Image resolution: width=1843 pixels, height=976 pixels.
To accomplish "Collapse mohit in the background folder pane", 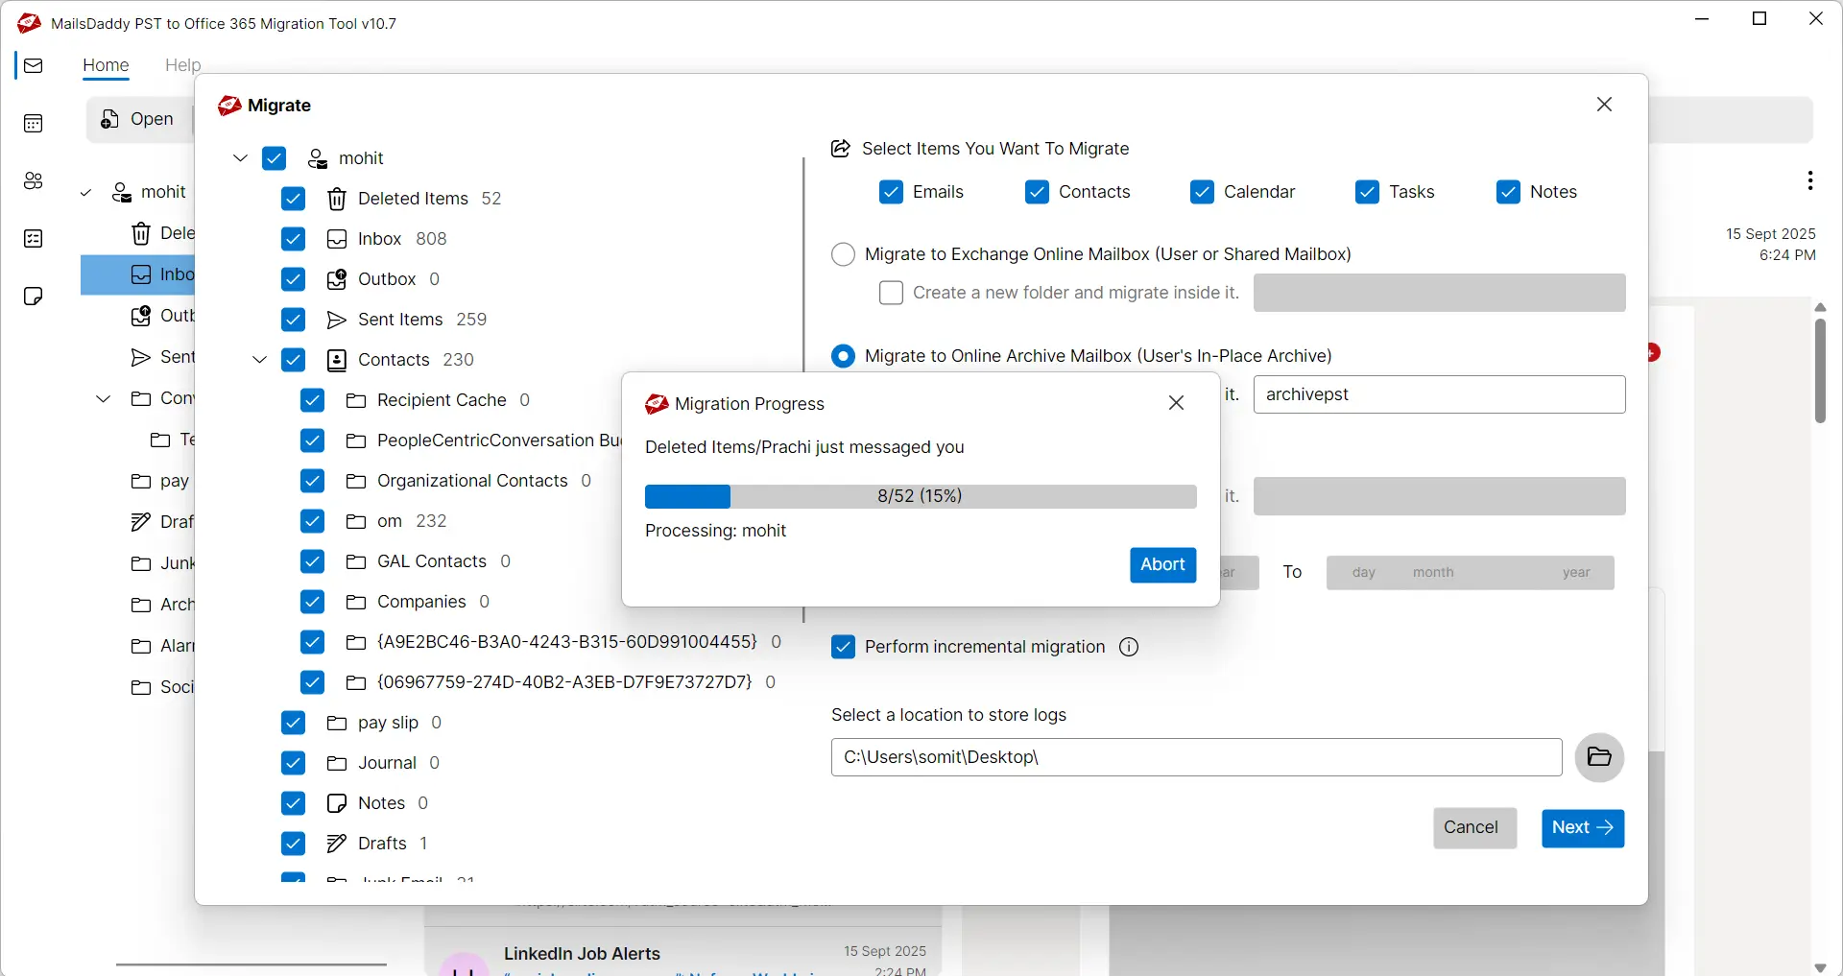I will click(x=85, y=193).
